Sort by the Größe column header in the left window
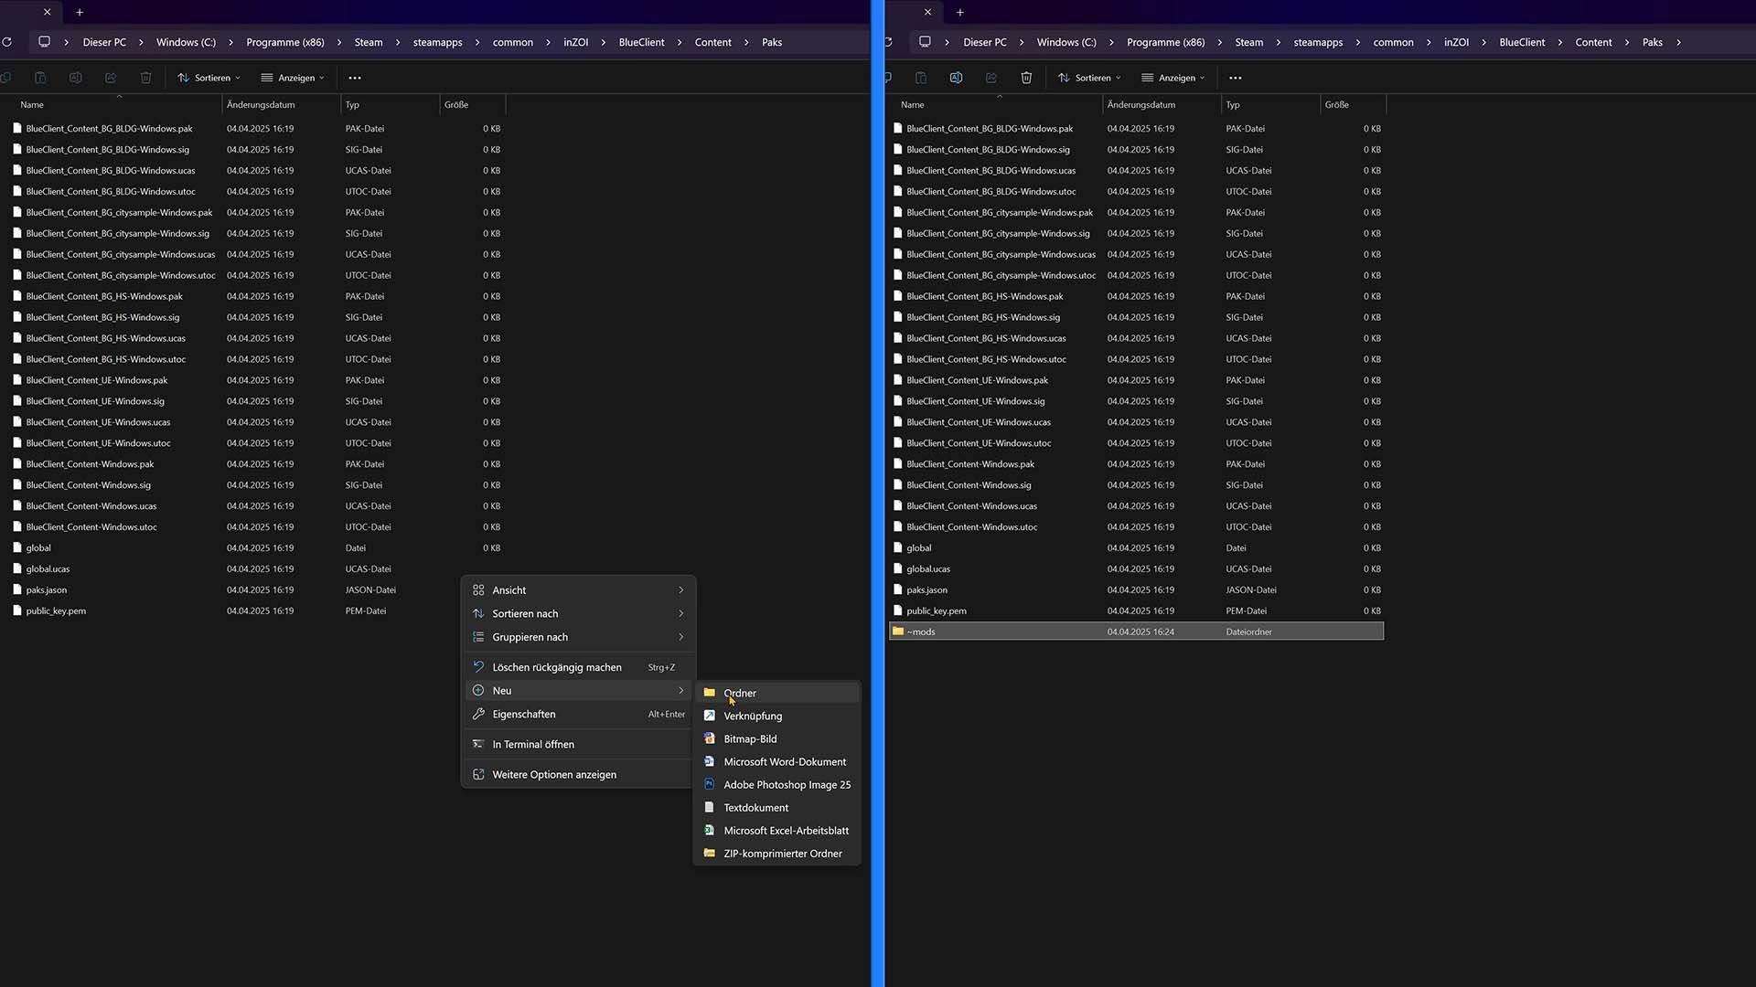Viewport: 1756px width, 987px height. 456,105
